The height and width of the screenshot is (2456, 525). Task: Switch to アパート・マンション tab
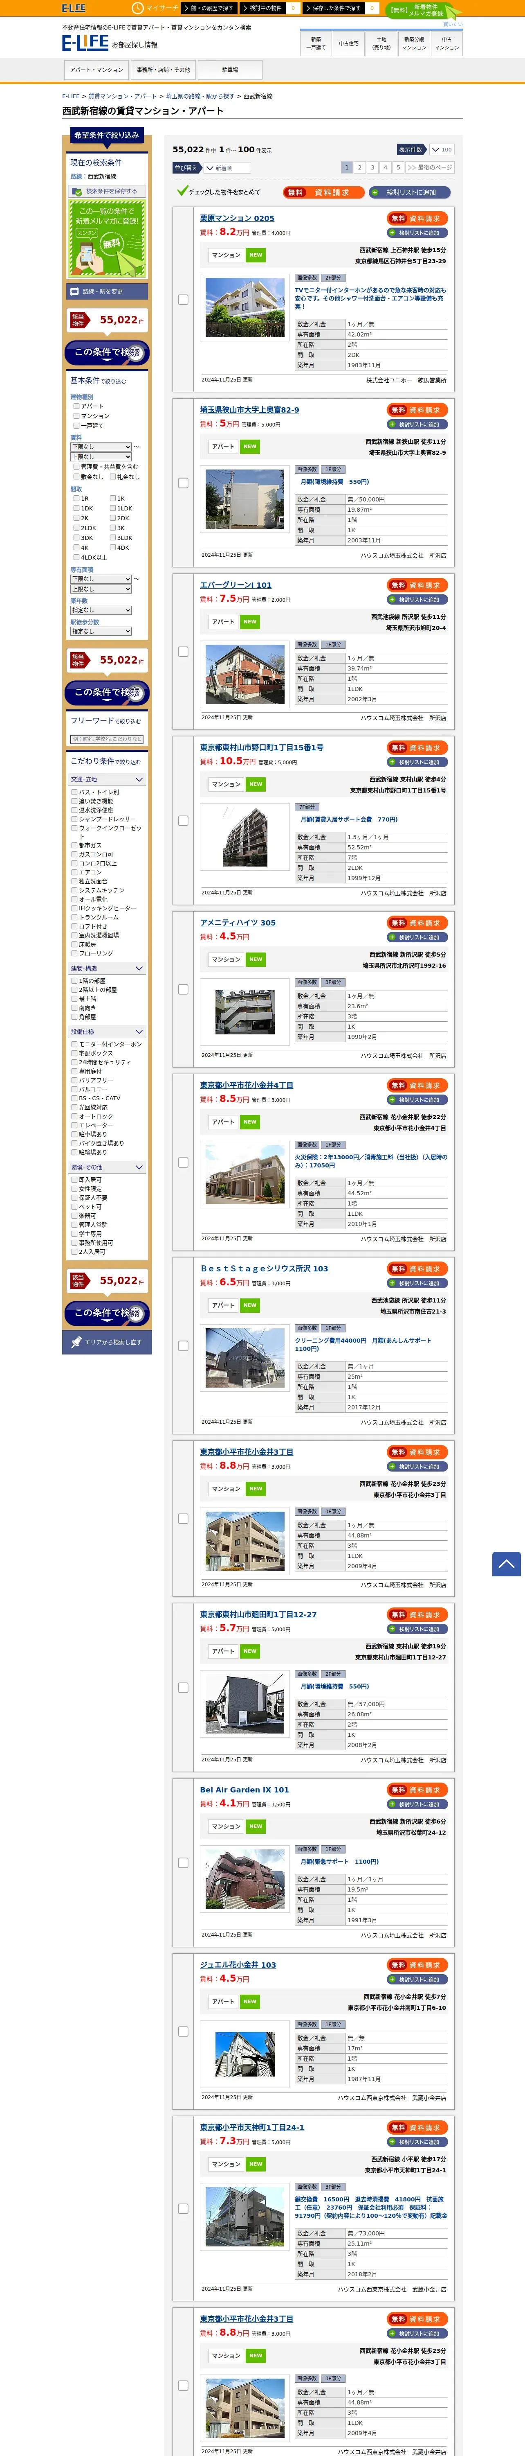pyautogui.click(x=96, y=70)
